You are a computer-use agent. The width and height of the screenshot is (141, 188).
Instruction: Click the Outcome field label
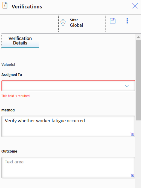click(x=9, y=151)
